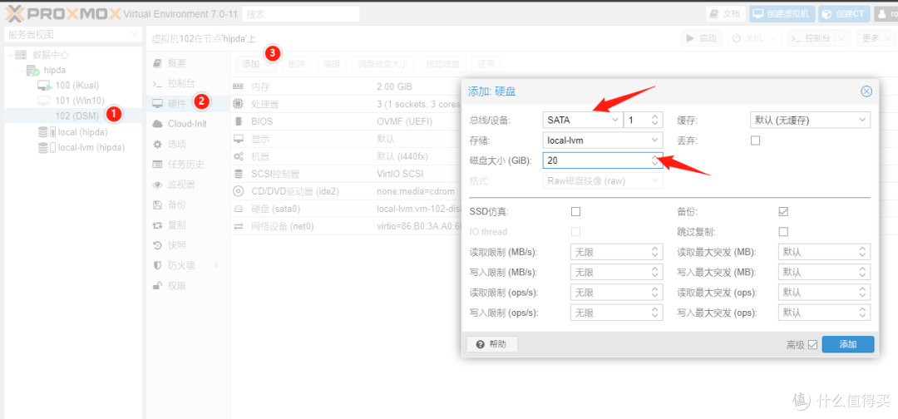Select the 网络设备 (net0) row
898x419 pixels.
pos(346,227)
